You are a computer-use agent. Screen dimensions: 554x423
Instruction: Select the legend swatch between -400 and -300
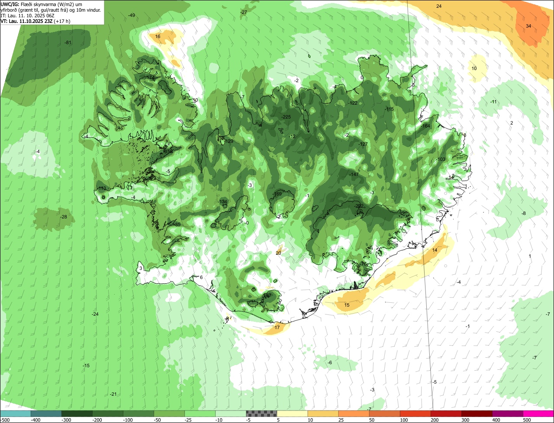point(46,413)
